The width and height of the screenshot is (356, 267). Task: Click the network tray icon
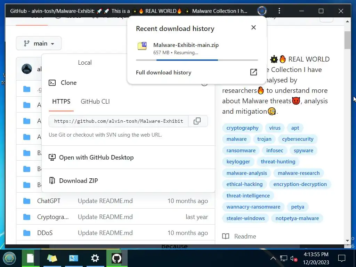pos(284,258)
